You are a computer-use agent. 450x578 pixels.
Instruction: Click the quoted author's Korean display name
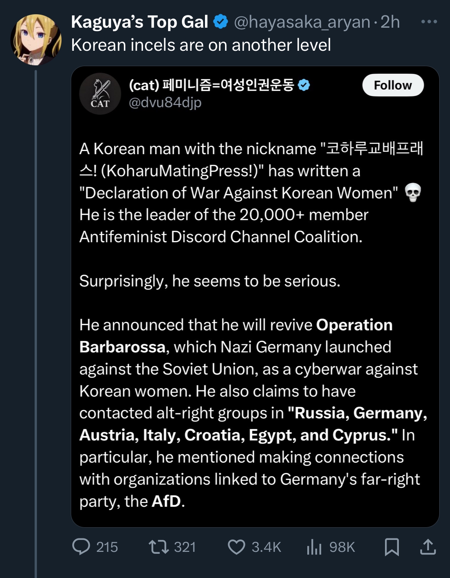click(212, 85)
